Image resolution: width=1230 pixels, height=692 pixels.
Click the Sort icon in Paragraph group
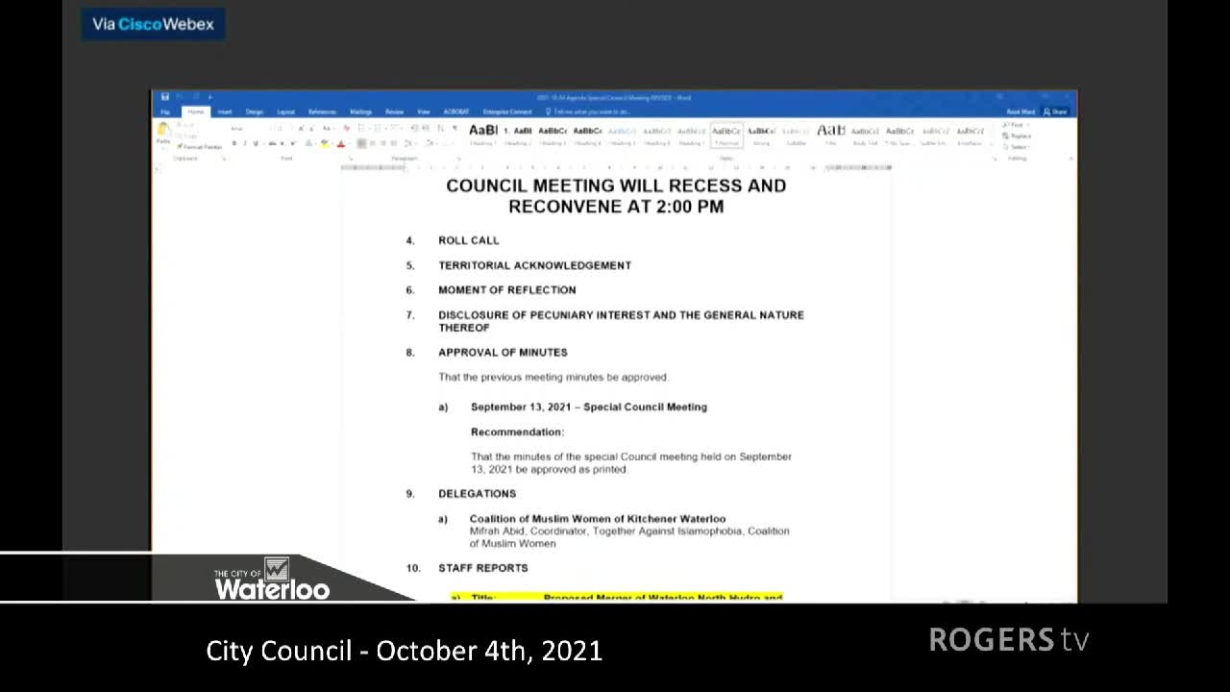[440, 128]
